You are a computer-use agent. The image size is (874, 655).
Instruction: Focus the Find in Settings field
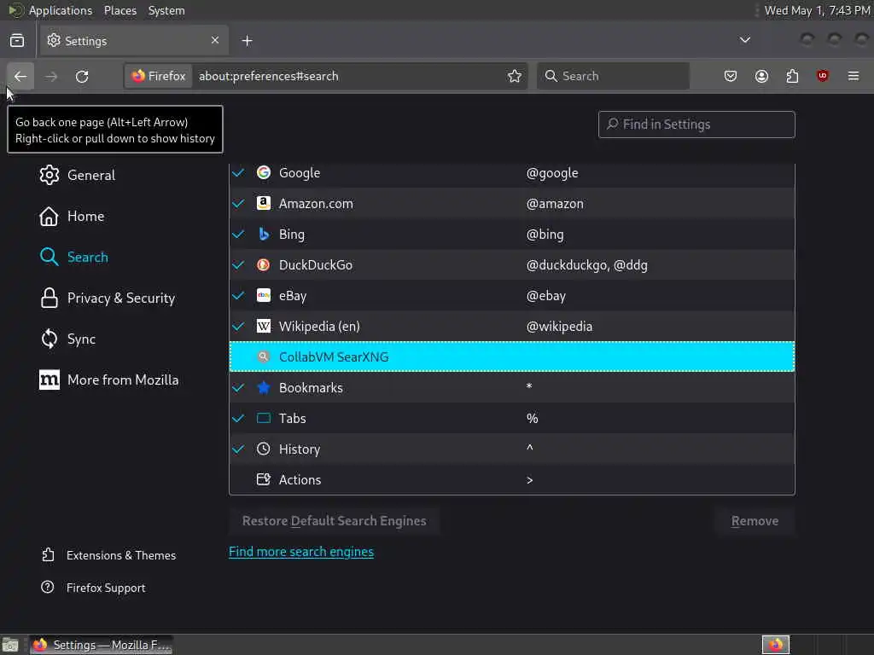pos(696,125)
